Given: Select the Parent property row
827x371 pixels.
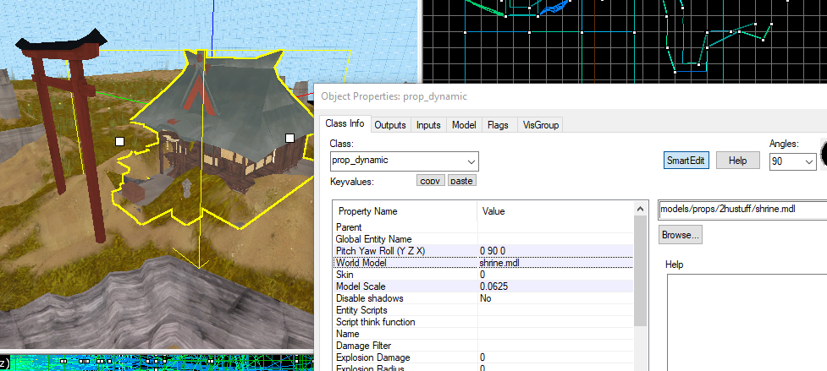Looking at the screenshot, I should [x=483, y=227].
